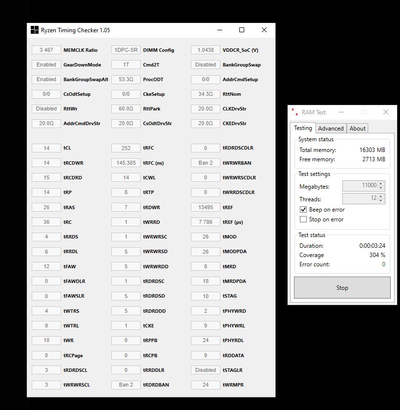400x410 pixels.
Task: Open the About tab in RAM Test
Action: click(x=358, y=129)
